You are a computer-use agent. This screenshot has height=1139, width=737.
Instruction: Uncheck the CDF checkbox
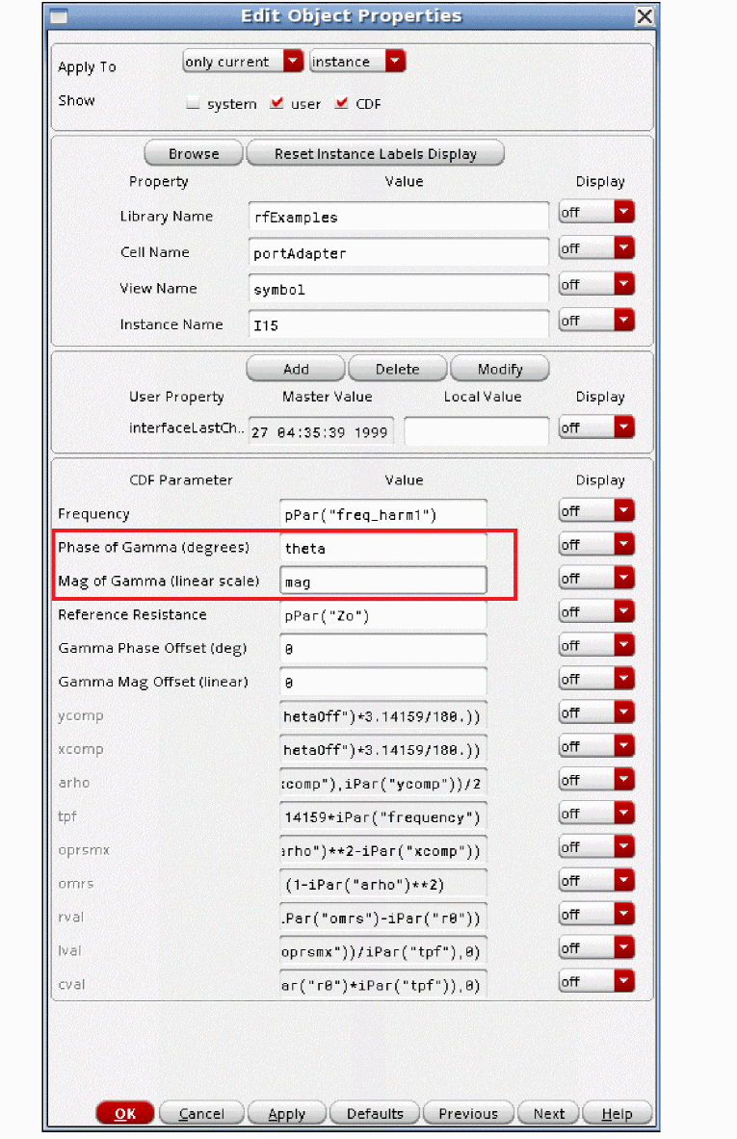coord(342,103)
